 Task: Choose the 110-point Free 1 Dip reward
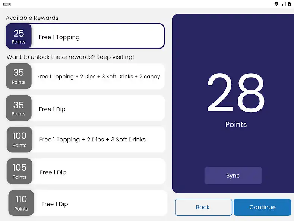point(88,203)
